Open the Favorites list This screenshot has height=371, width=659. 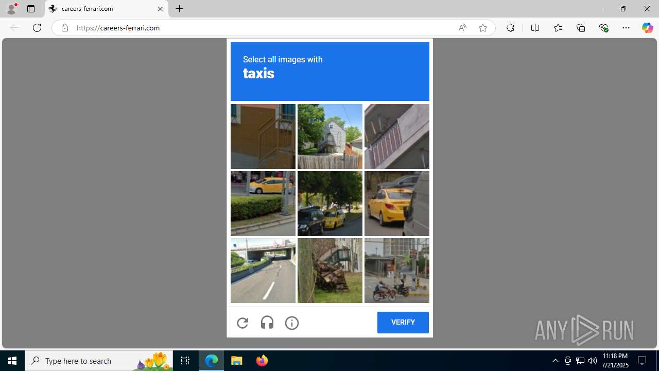(x=558, y=28)
